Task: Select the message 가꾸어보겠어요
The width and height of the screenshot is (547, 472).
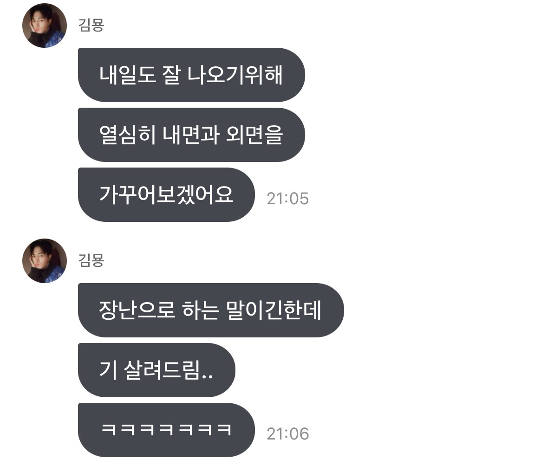Action: pos(166,194)
